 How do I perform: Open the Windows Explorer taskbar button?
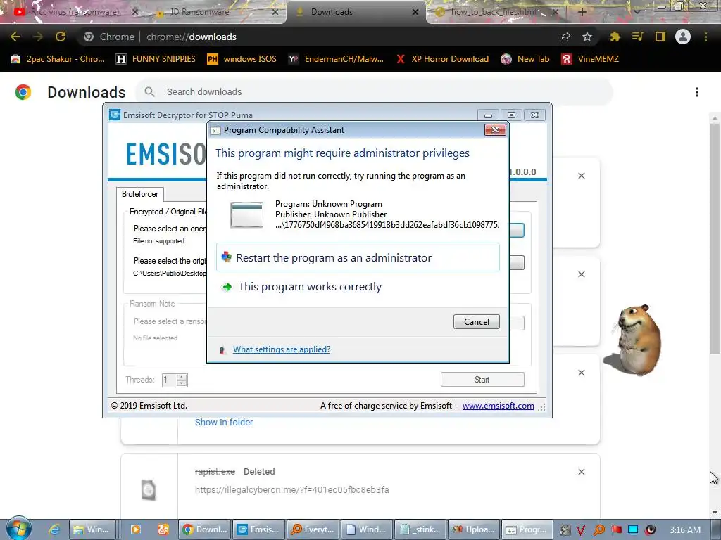(x=92, y=529)
